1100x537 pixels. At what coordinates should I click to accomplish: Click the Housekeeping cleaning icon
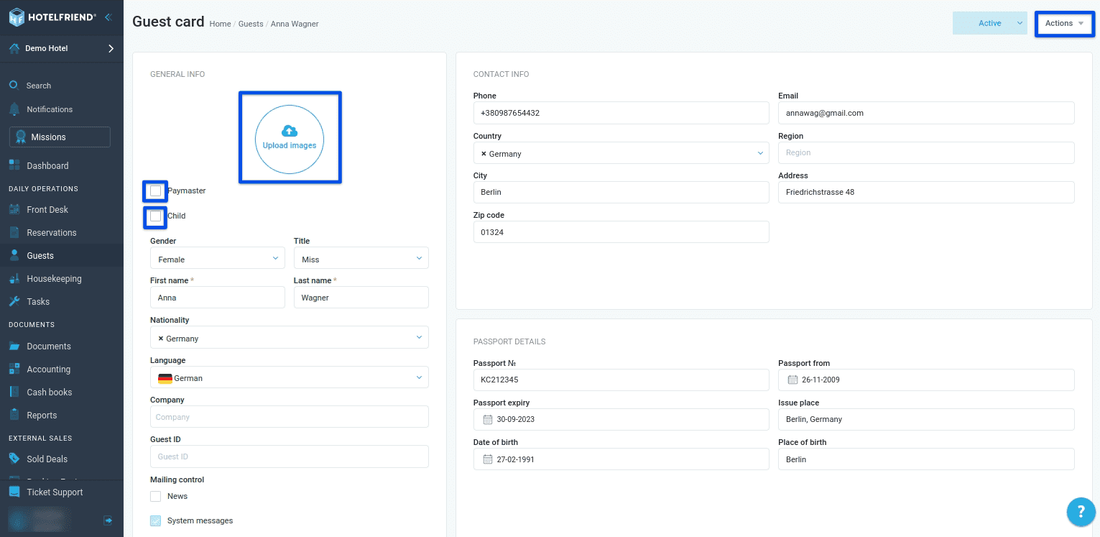[x=14, y=278]
